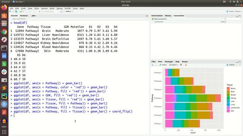Click the Skin legend color swatch
243x136 pixels.
pos(228,111)
